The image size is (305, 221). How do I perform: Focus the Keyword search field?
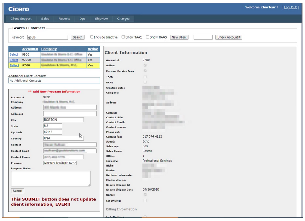coord(47,37)
